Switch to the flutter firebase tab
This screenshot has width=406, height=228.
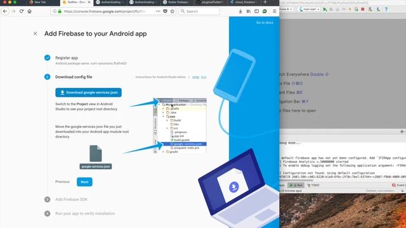[x=178, y=3]
